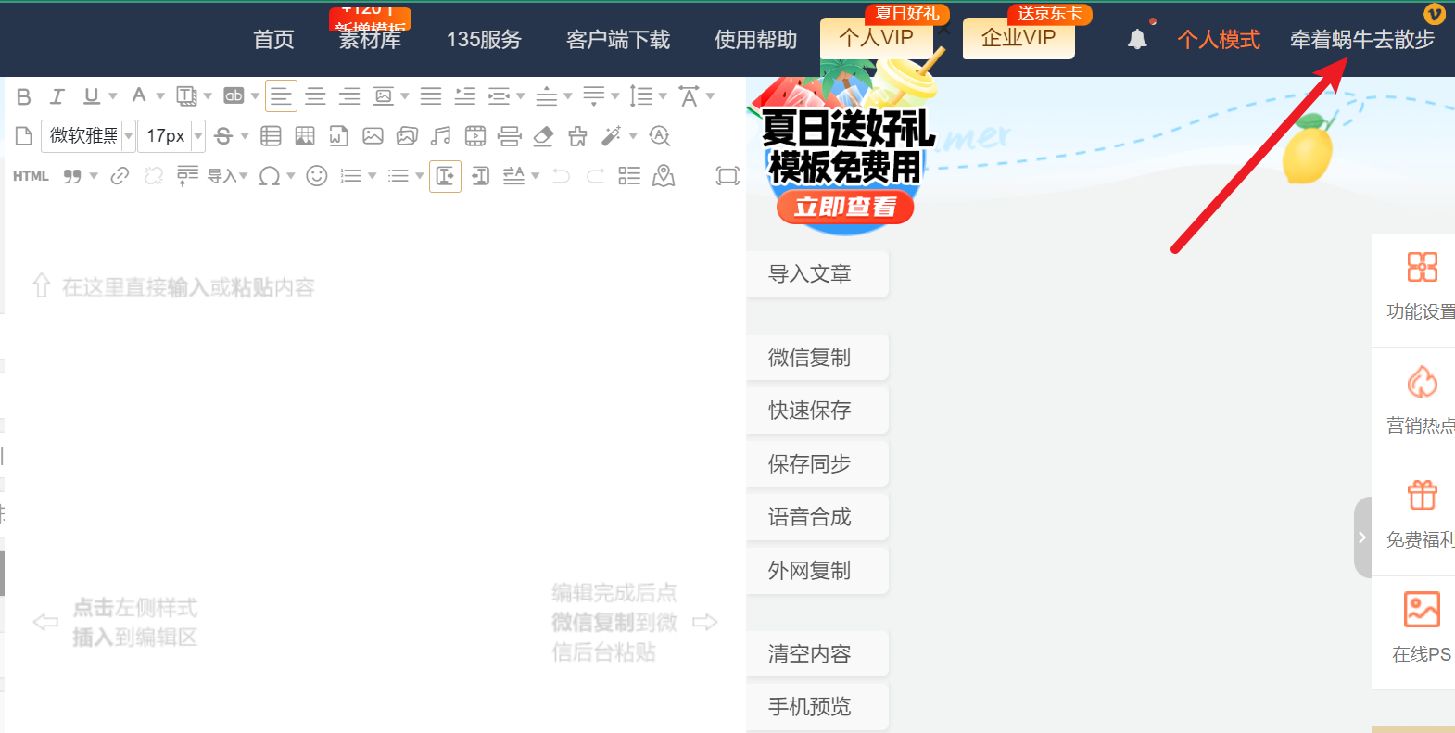Click the magic wand auto-format icon
Screen dimensions: 1455x733
point(612,136)
